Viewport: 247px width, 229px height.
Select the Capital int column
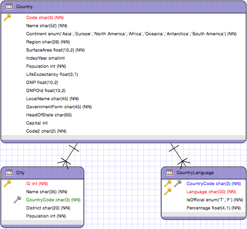click(x=37, y=123)
